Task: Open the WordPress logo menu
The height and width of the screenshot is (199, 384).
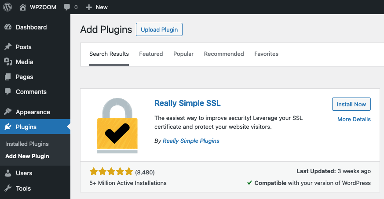Action: tap(7, 7)
